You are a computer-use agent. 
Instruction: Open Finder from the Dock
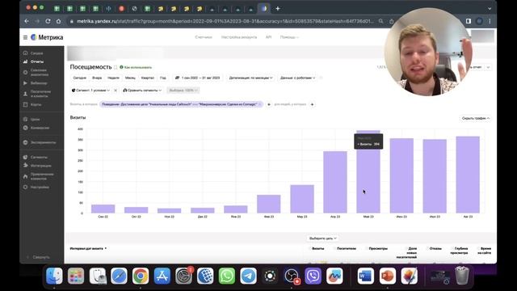point(54,276)
